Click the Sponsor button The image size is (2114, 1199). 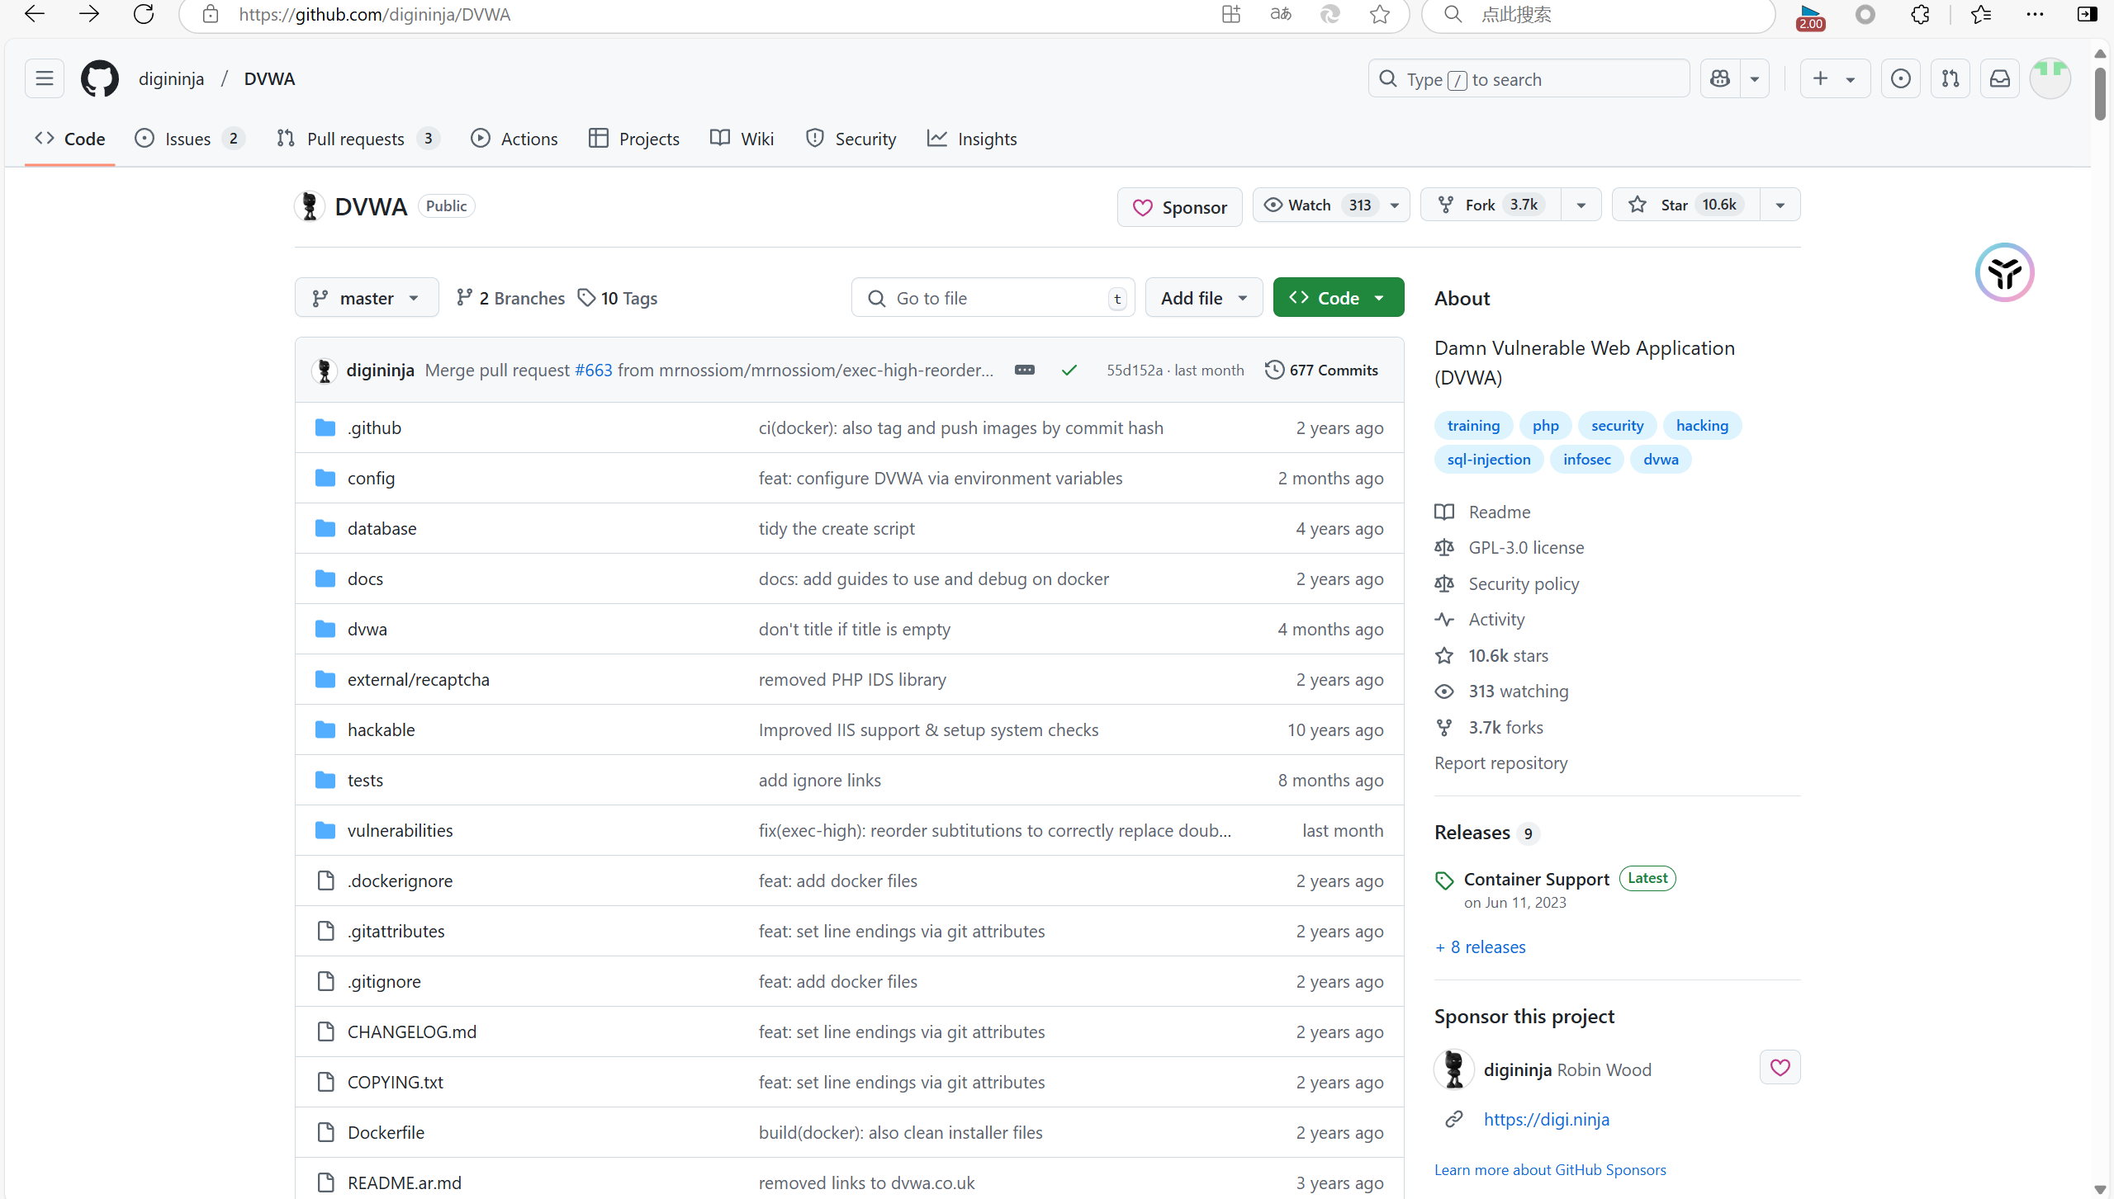point(1179,207)
